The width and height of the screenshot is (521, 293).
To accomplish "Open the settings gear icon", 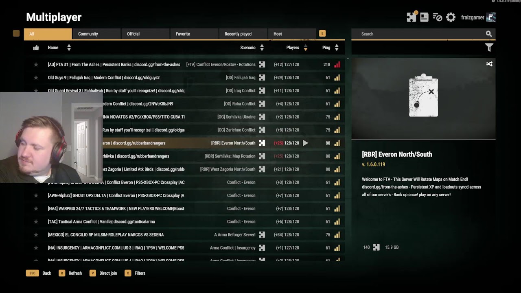I will coord(451,17).
